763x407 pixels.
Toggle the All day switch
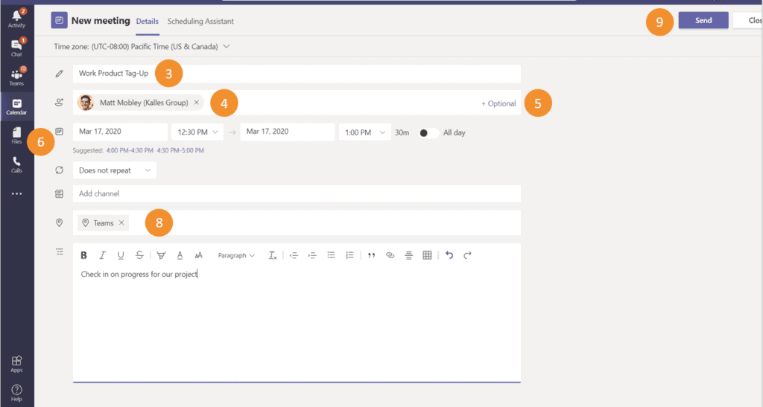point(428,132)
